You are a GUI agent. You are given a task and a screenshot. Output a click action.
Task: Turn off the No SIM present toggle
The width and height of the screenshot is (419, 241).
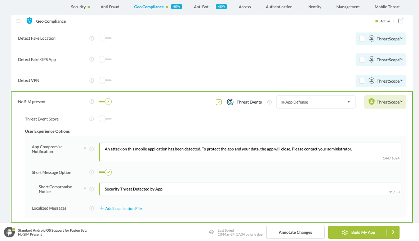105,102
